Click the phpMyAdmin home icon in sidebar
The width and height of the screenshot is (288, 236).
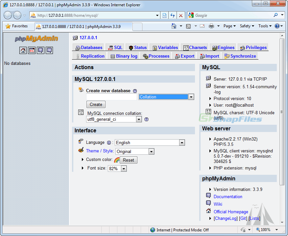point(23,50)
